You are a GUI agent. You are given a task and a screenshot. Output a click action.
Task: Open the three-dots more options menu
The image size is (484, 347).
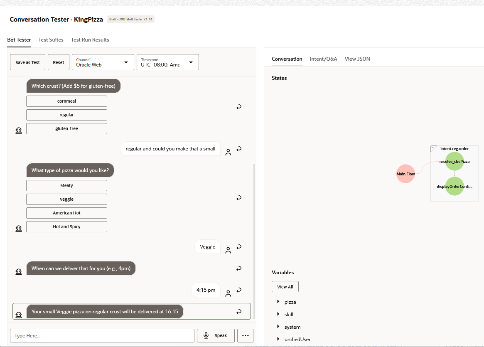pyautogui.click(x=246, y=336)
